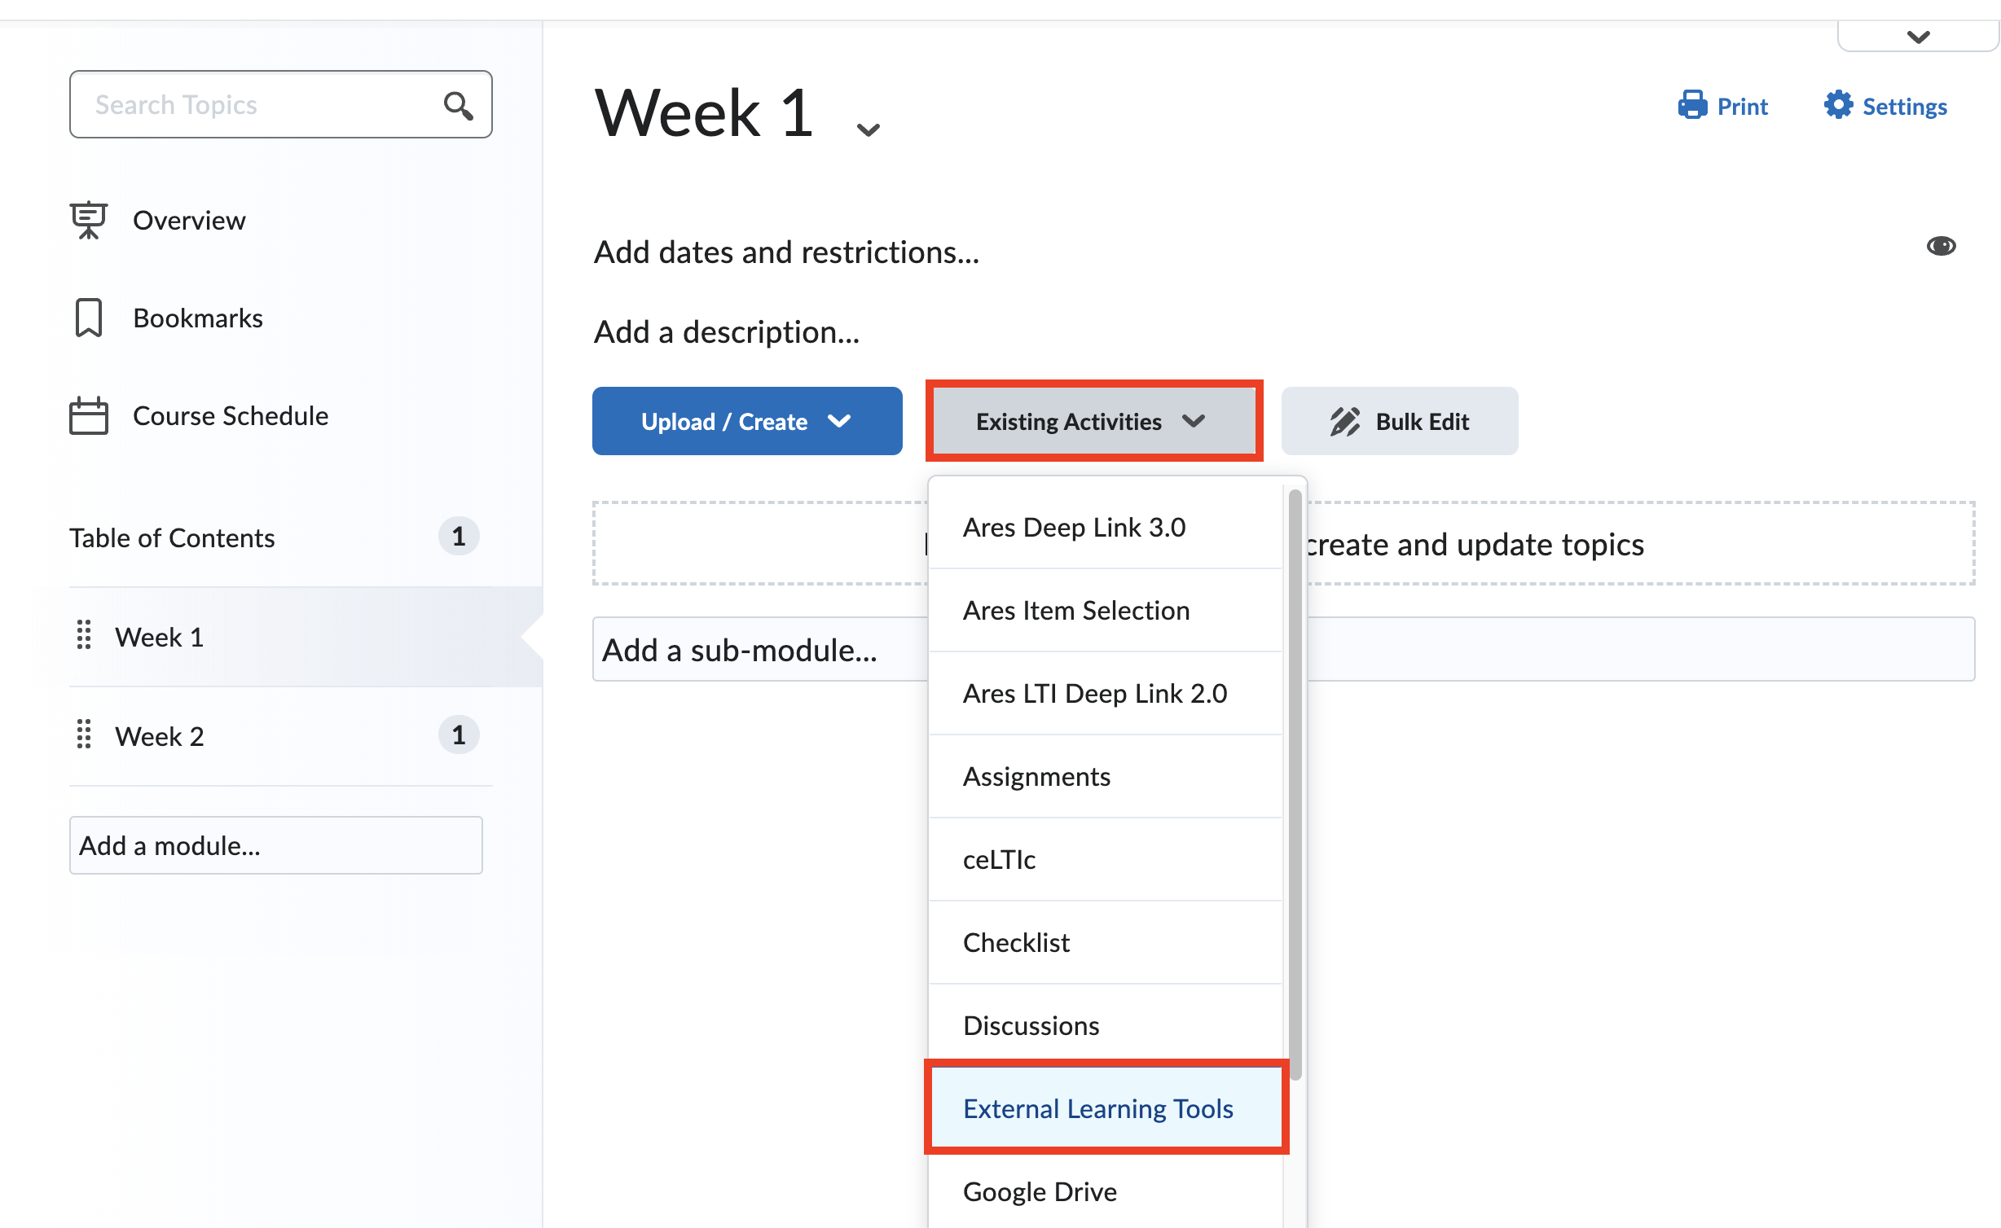Choose Assignments from the activities menu
The width and height of the screenshot is (2001, 1228).
[x=1036, y=777]
